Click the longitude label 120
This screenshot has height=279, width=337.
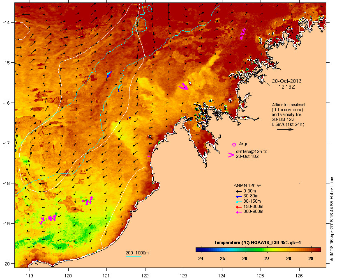coord(68,276)
